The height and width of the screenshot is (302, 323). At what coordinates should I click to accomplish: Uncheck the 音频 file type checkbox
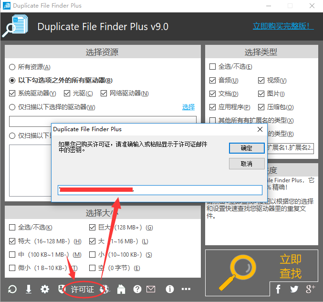pos(213,81)
